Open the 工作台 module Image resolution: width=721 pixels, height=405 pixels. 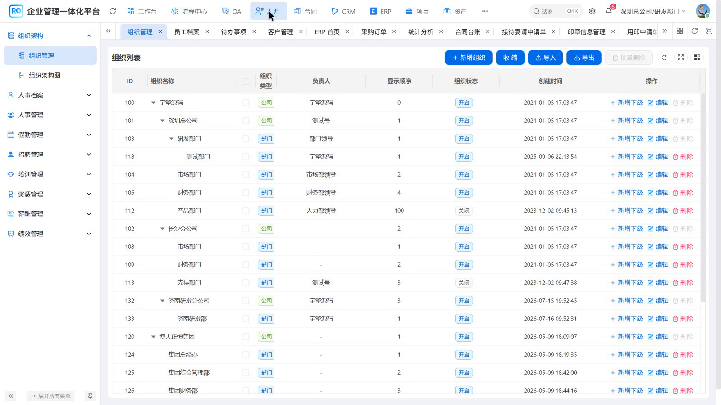point(141,11)
